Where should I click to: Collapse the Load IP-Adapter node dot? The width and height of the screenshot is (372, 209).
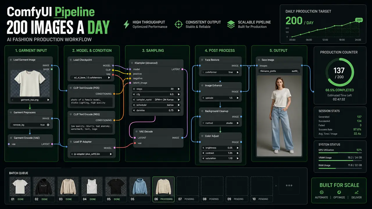pos(71,142)
